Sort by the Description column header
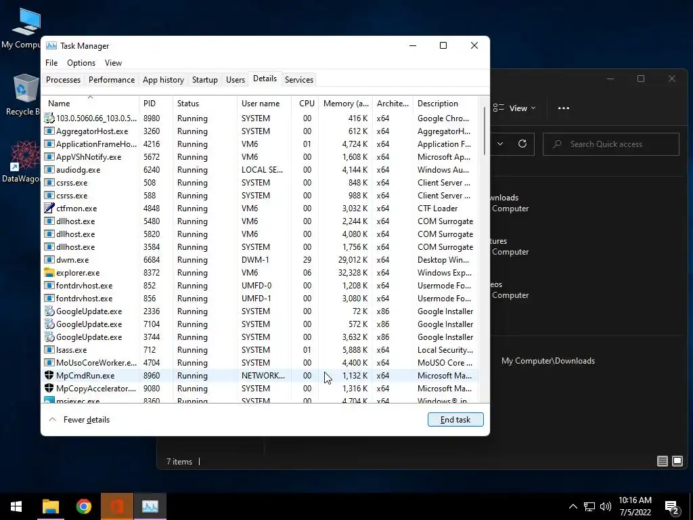693x520 pixels. [x=445, y=104]
